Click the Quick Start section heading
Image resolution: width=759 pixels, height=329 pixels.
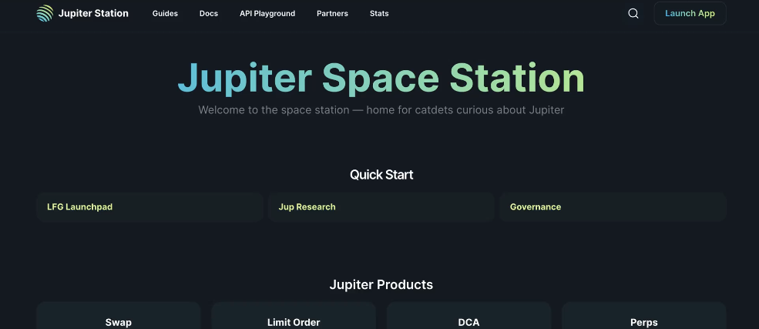click(381, 175)
